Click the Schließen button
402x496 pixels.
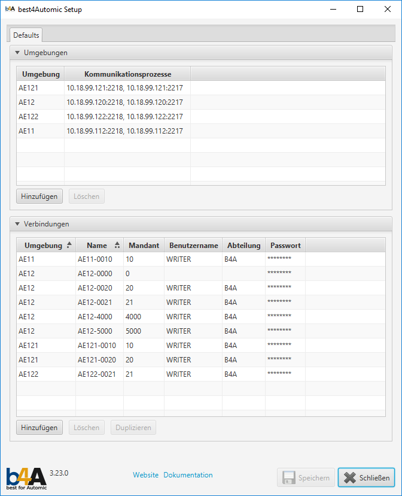coord(366,477)
